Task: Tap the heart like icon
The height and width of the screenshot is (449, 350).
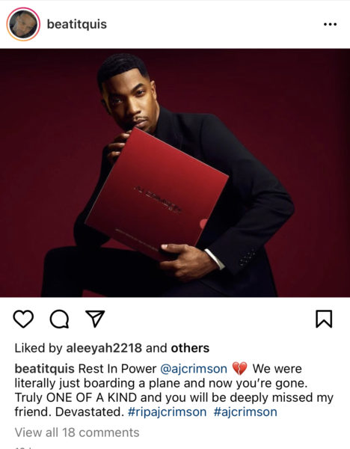Action: coord(23,319)
